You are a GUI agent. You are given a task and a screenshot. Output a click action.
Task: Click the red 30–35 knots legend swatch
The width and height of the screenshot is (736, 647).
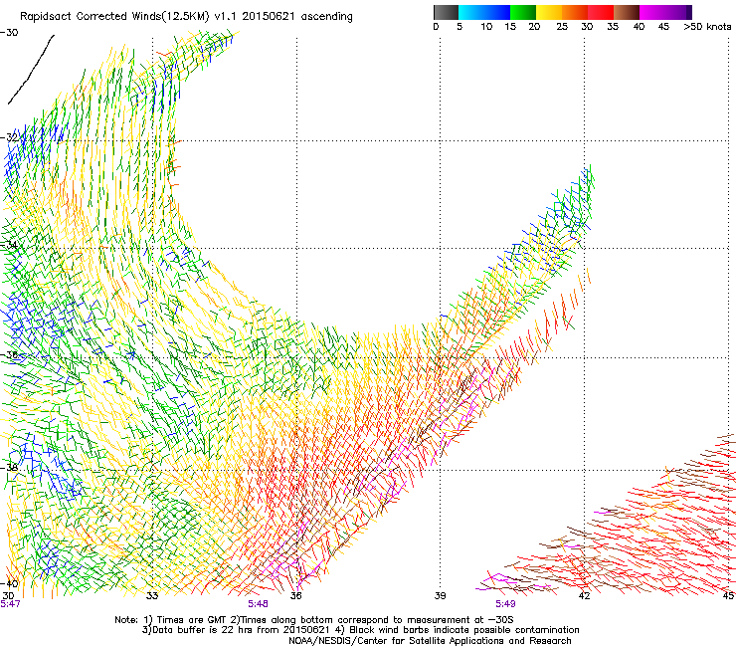point(601,12)
